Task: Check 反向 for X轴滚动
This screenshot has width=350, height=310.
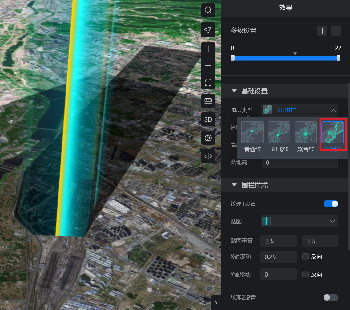Action: click(305, 257)
